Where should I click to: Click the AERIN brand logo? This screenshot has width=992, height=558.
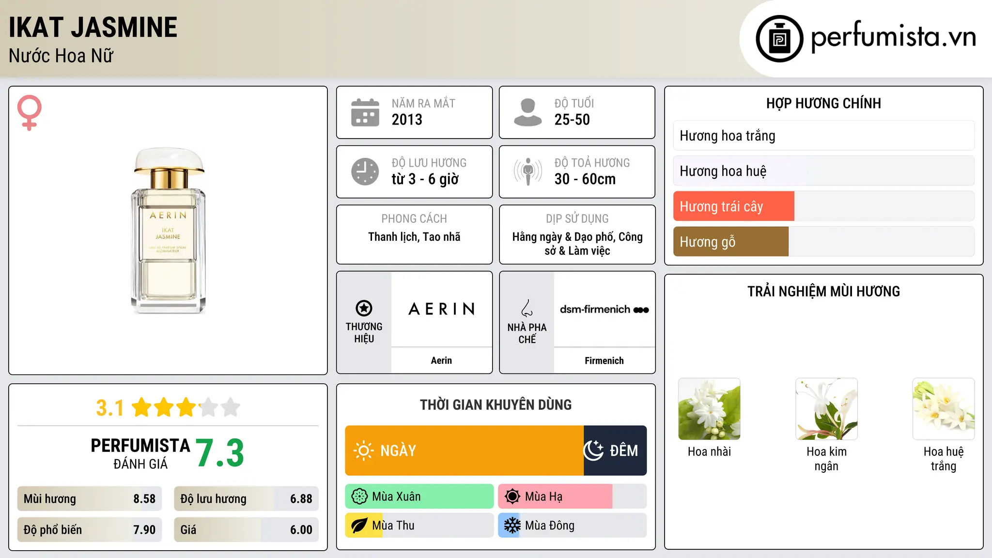pyautogui.click(x=442, y=309)
